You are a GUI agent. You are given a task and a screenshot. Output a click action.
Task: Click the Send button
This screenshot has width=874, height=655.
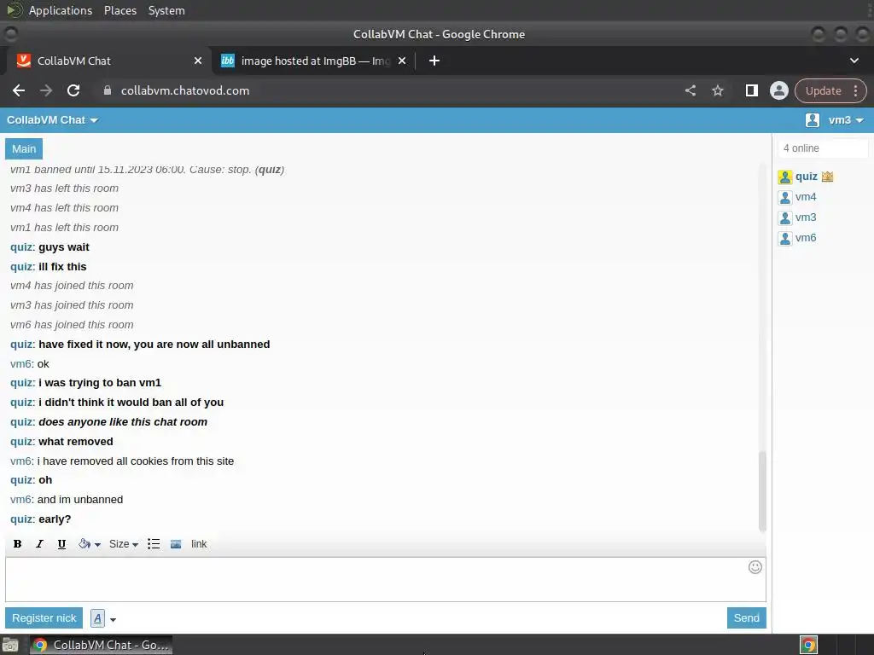tap(746, 617)
